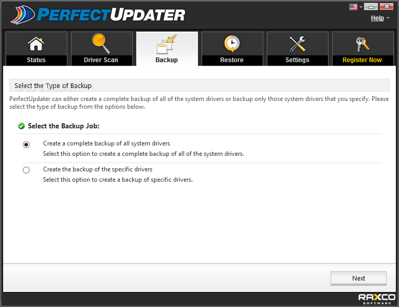Select the Backup tab label
The image size is (399, 307).
167,60
